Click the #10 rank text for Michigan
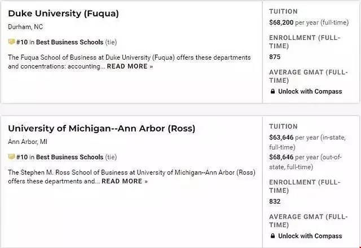 pos(22,157)
